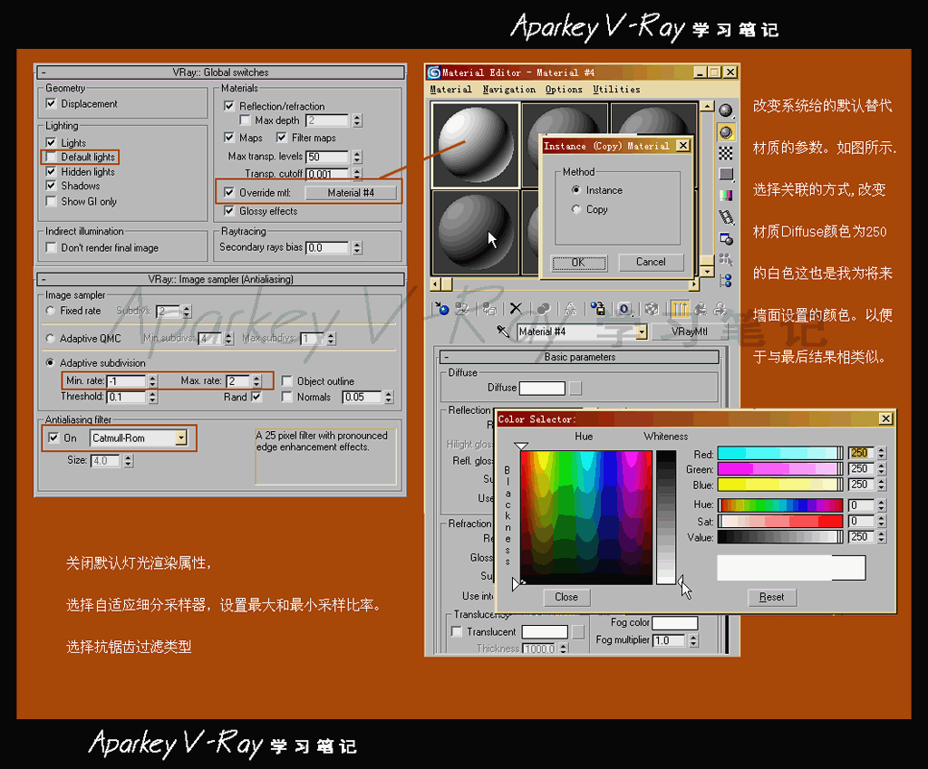Open the Navigation menu
Screen dimensions: 928x769
(509, 90)
